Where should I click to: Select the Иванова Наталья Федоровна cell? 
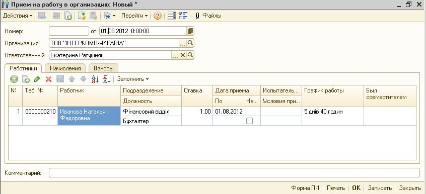click(89, 116)
